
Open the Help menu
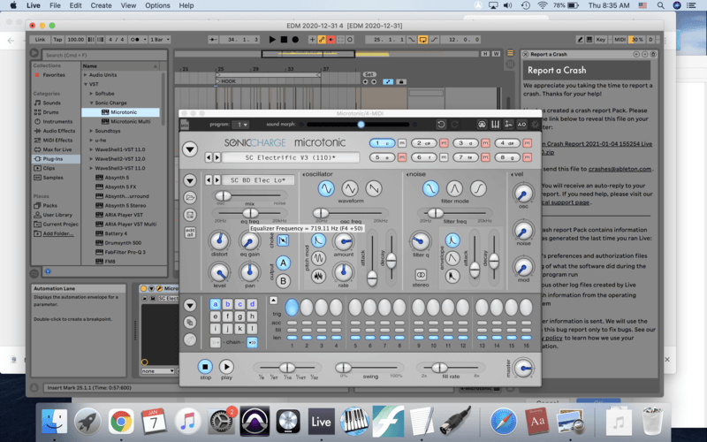click(x=186, y=5)
